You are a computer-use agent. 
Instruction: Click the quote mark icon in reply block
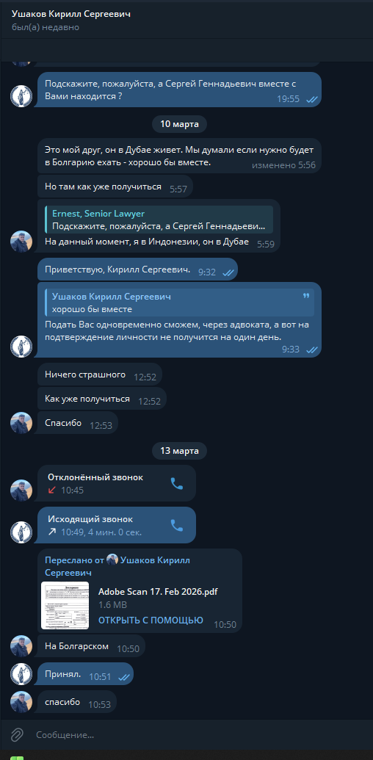pyautogui.click(x=306, y=296)
